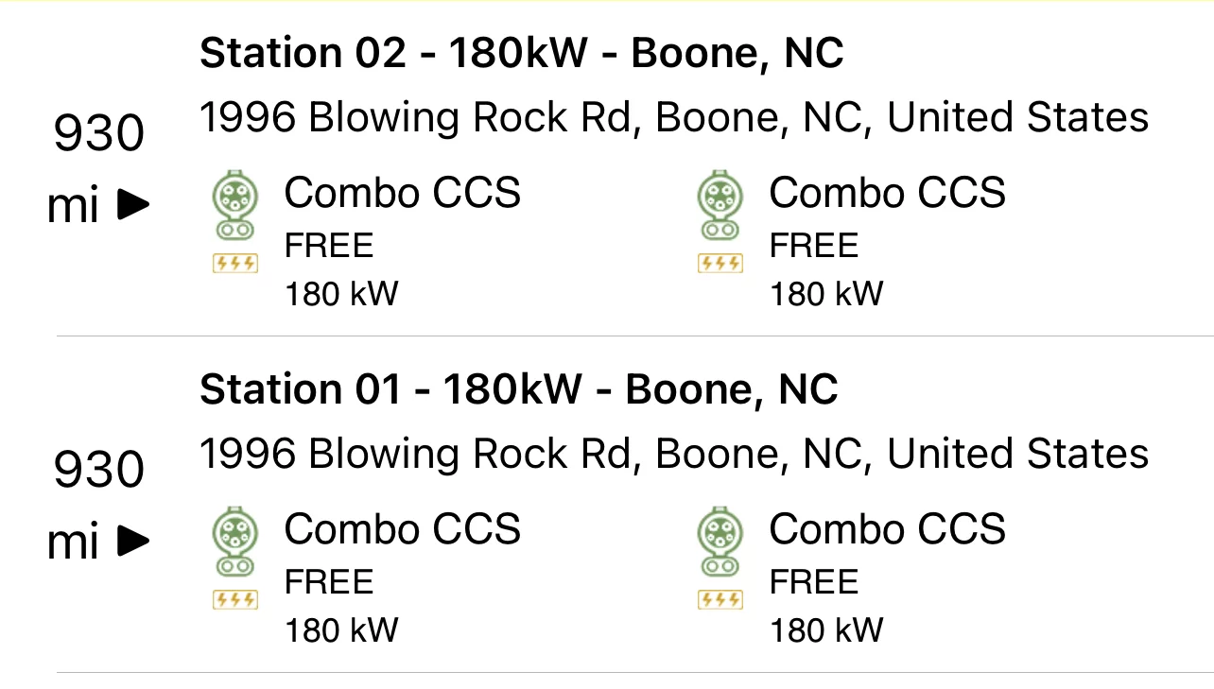Click lightning bolt badge under Station 01 first connector

(x=235, y=599)
